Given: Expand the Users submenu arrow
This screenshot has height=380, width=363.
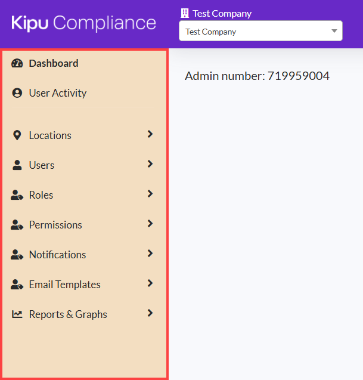Looking at the screenshot, I should click(150, 164).
